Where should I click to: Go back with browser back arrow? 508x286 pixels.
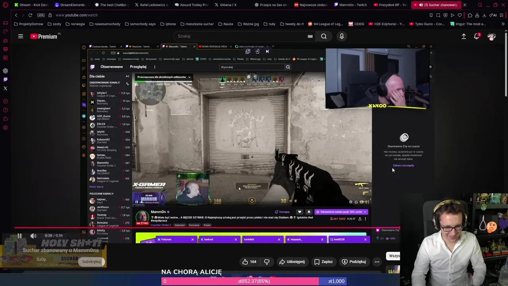click(16, 15)
